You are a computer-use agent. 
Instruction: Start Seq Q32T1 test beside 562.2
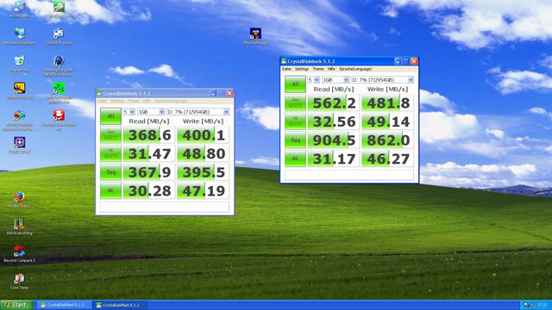pos(295,102)
